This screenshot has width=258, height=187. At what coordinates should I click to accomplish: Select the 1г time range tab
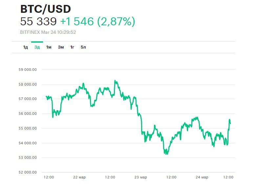(72, 47)
